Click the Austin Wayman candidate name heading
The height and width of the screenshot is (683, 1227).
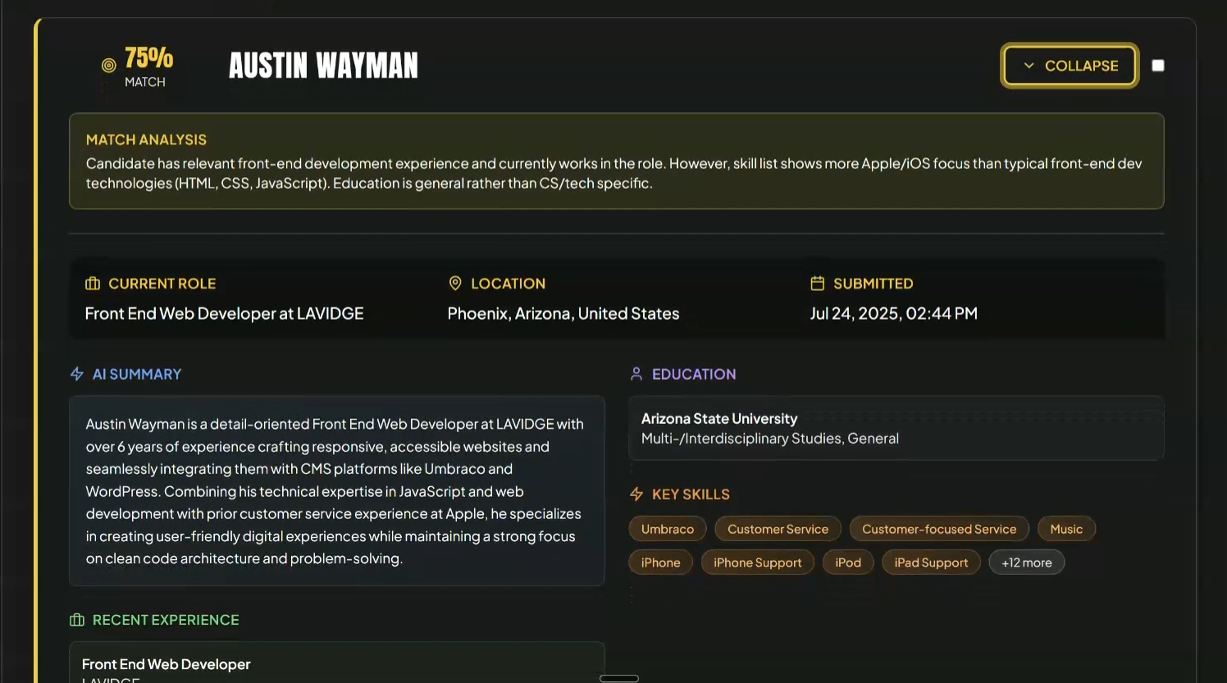[323, 66]
